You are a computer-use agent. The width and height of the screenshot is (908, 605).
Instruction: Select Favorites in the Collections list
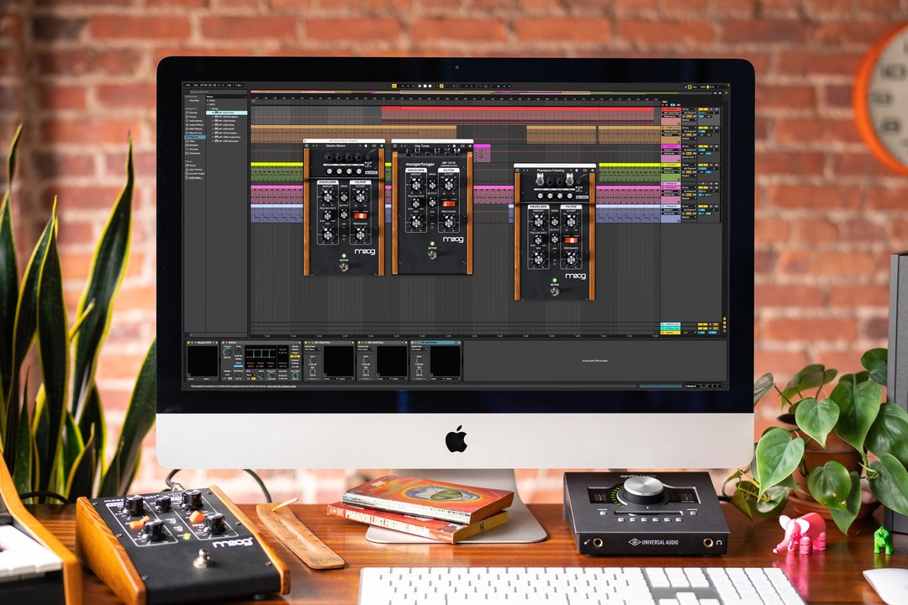click(x=194, y=100)
